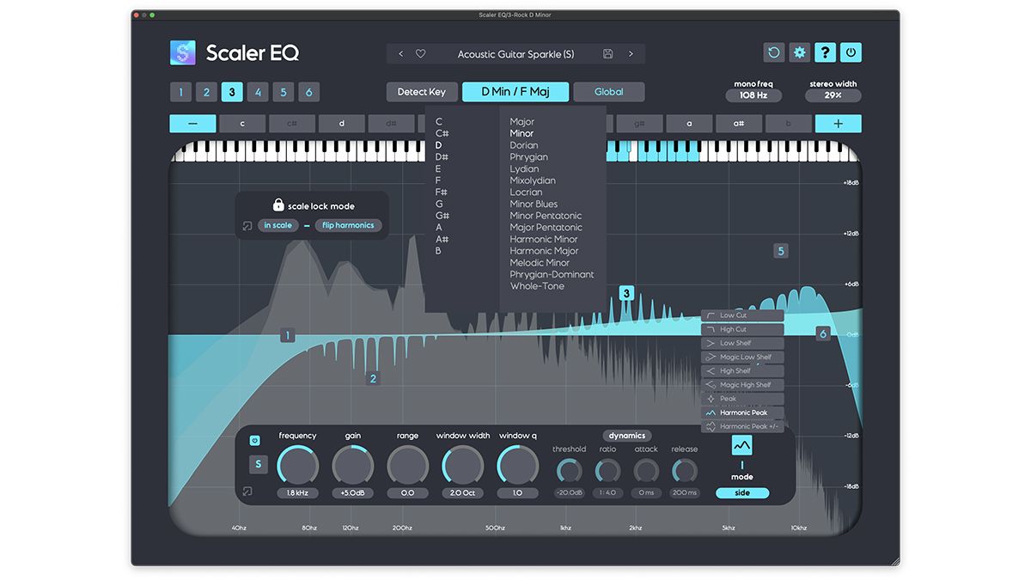Switch dynamics processing to side mode

pyautogui.click(x=741, y=492)
